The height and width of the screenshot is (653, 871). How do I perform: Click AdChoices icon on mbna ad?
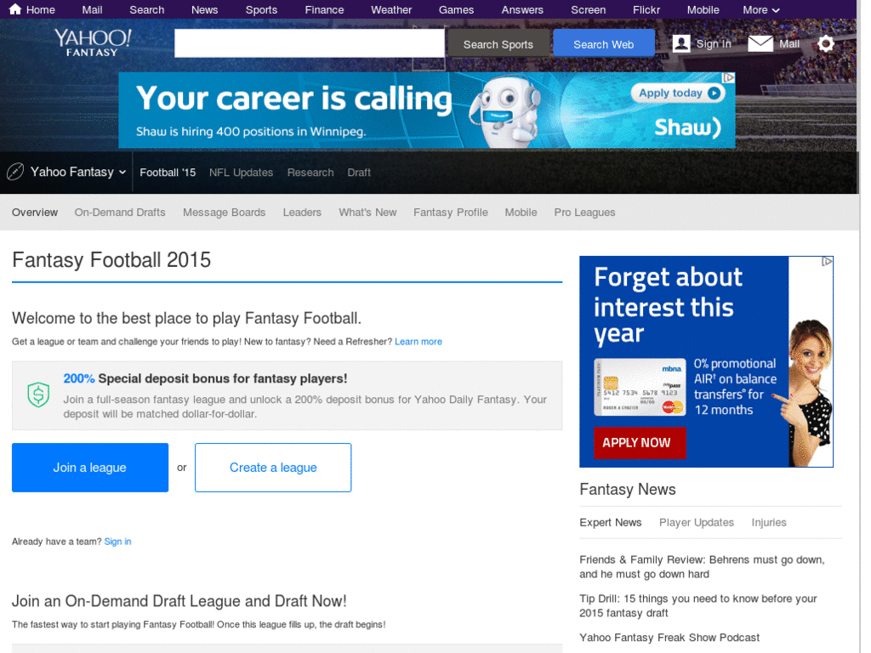tap(827, 262)
